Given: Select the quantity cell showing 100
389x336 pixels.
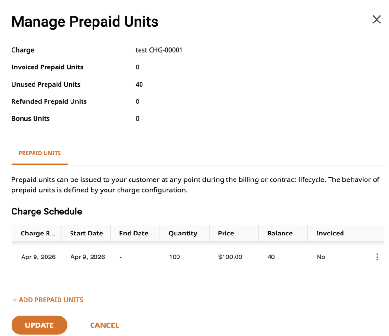Looking at the screenshot, I should [x=175, y=257].
